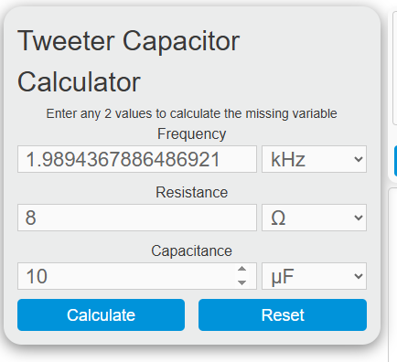Click the Calculate button

coord(101,314)
